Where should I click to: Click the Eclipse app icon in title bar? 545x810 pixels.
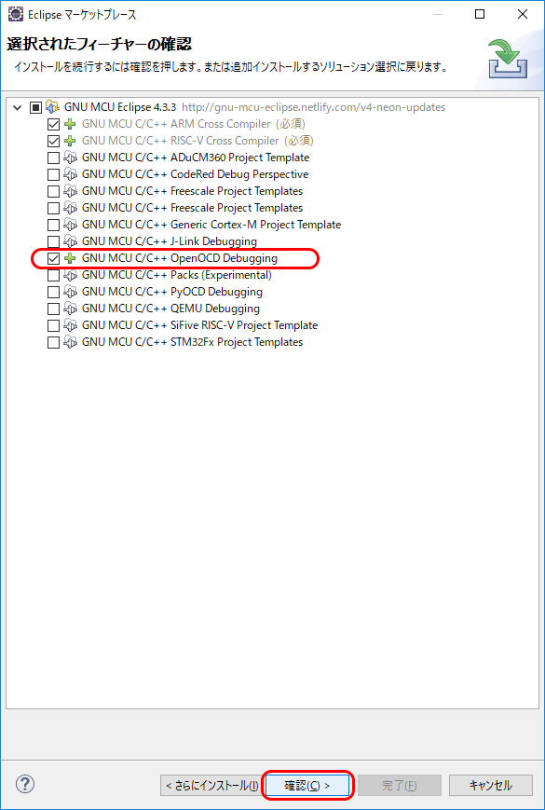16,15
